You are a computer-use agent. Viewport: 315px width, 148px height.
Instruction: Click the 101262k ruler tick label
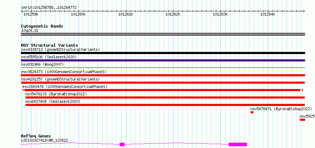(x=173, y=14)
